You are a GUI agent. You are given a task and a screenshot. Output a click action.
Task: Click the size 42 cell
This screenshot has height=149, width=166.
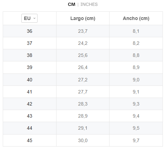(30, 104)
